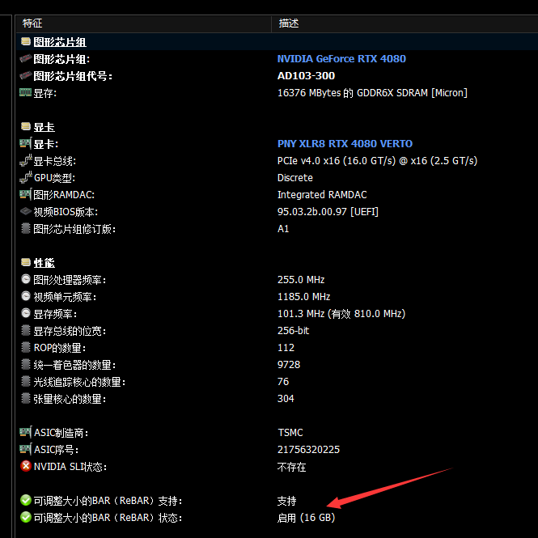Select the 256-bit value
Screen dimensions: 538x538
(x=293, y=330)
